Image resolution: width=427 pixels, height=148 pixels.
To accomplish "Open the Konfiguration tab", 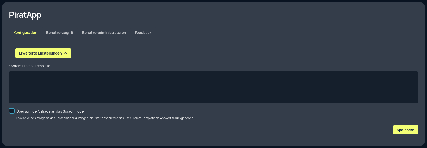I will coord(25,33).
